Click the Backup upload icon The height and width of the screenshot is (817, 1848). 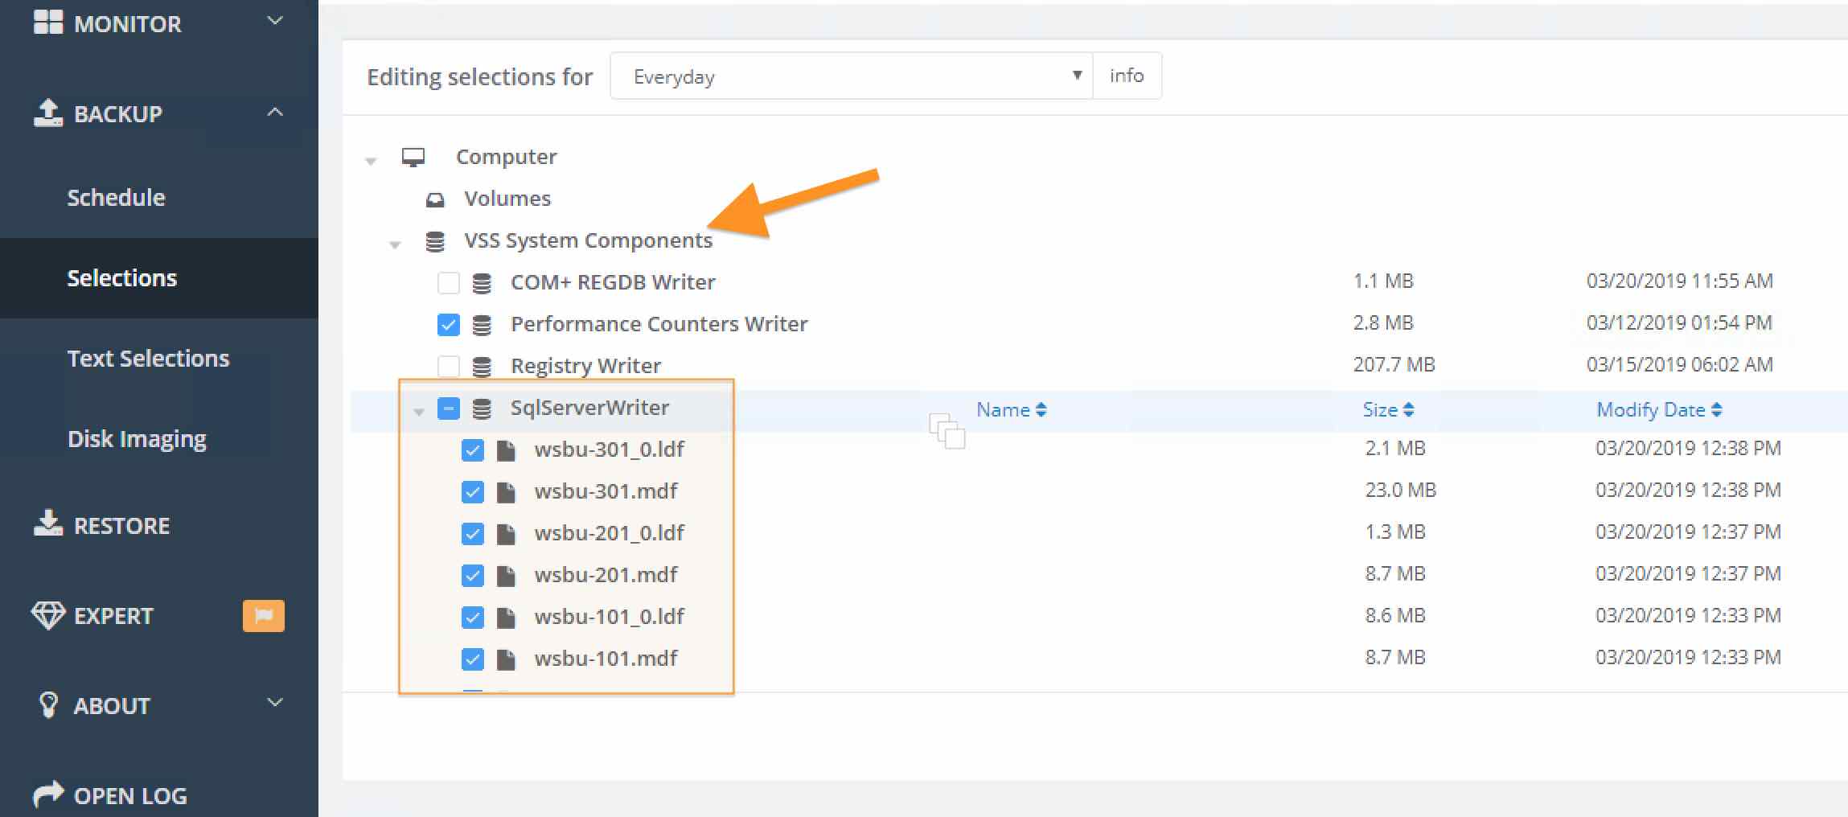(48, 113)
